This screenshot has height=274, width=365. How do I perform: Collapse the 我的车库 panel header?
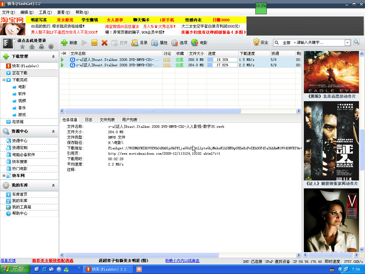click(x=53, y=185)
